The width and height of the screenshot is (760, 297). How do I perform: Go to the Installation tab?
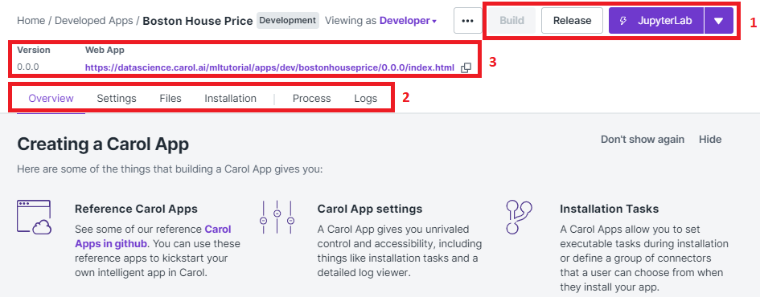(x=230, y=99)
